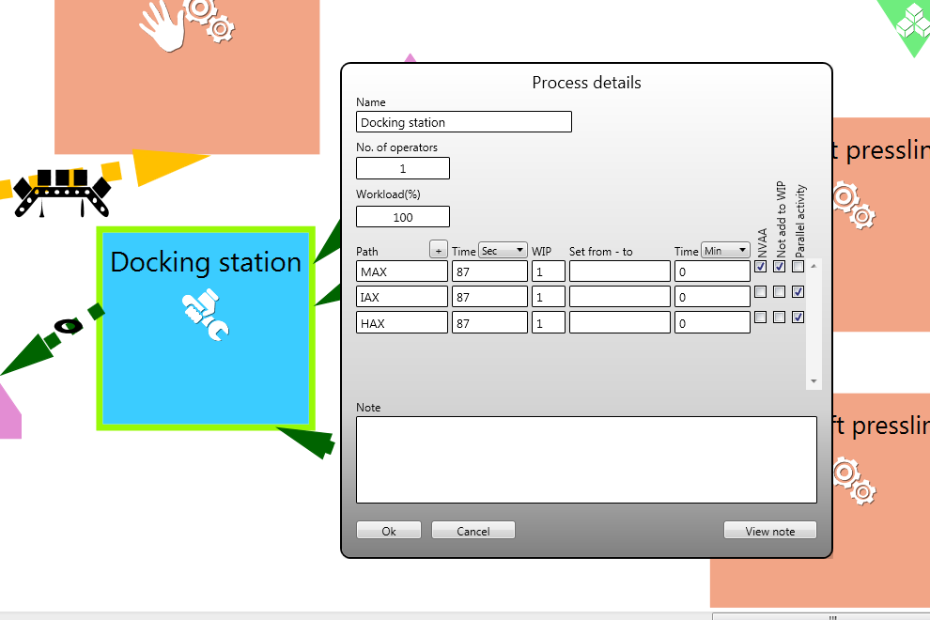Image resolution: width=930 pixels, height=620 pixels.
Task: Enable Parallel activity for MAX path
Action: (x=798, y=267)
